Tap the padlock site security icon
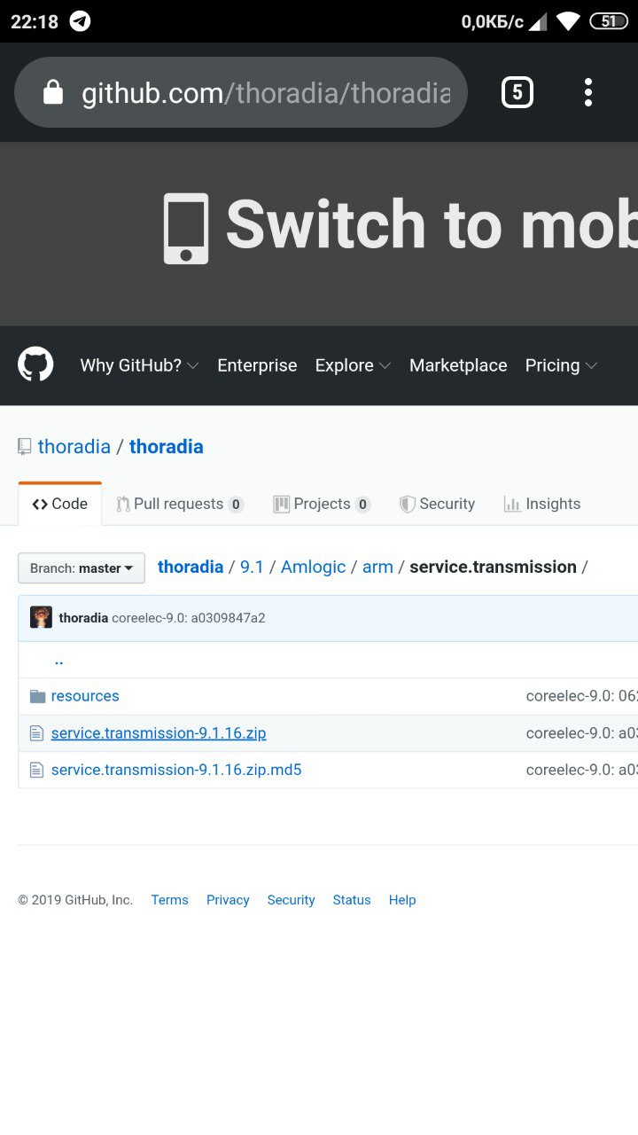 (x=53, y=92)
